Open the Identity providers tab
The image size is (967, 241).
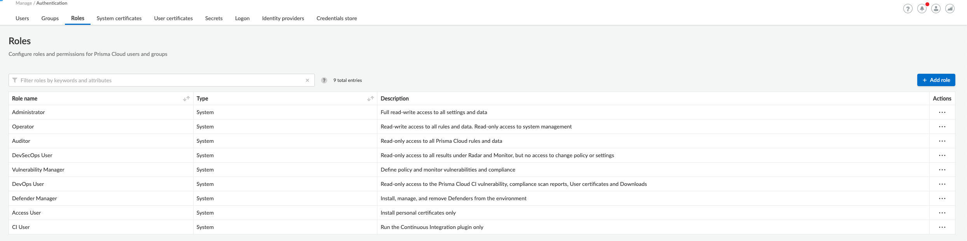click(283, 18)
